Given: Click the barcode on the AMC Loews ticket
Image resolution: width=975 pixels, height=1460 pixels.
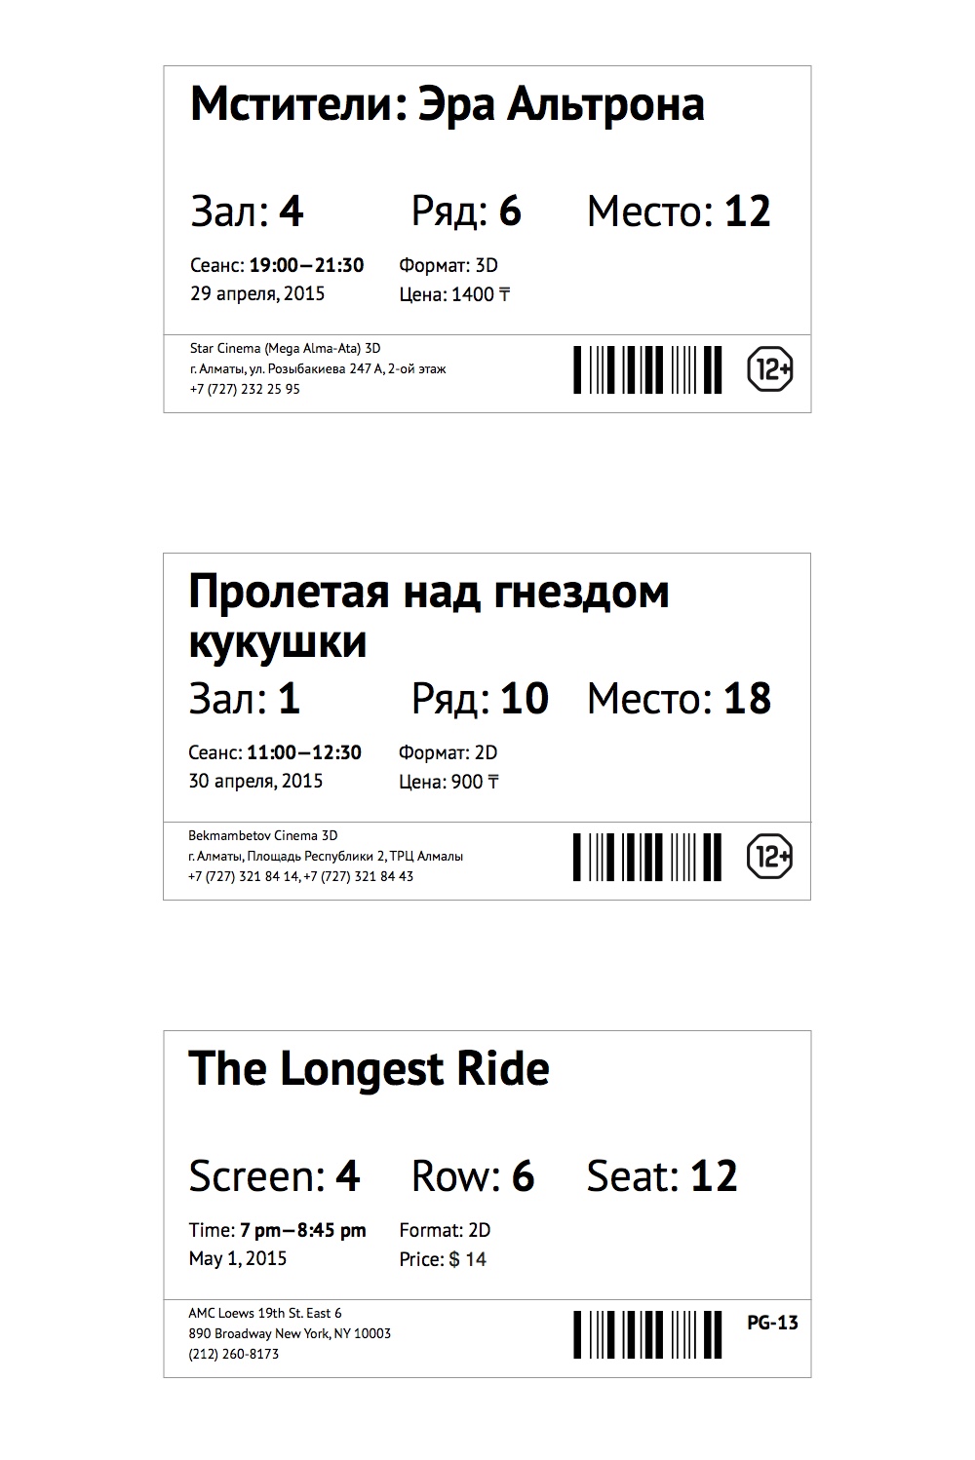Looking at the screenshot, I should point(647,1334).
